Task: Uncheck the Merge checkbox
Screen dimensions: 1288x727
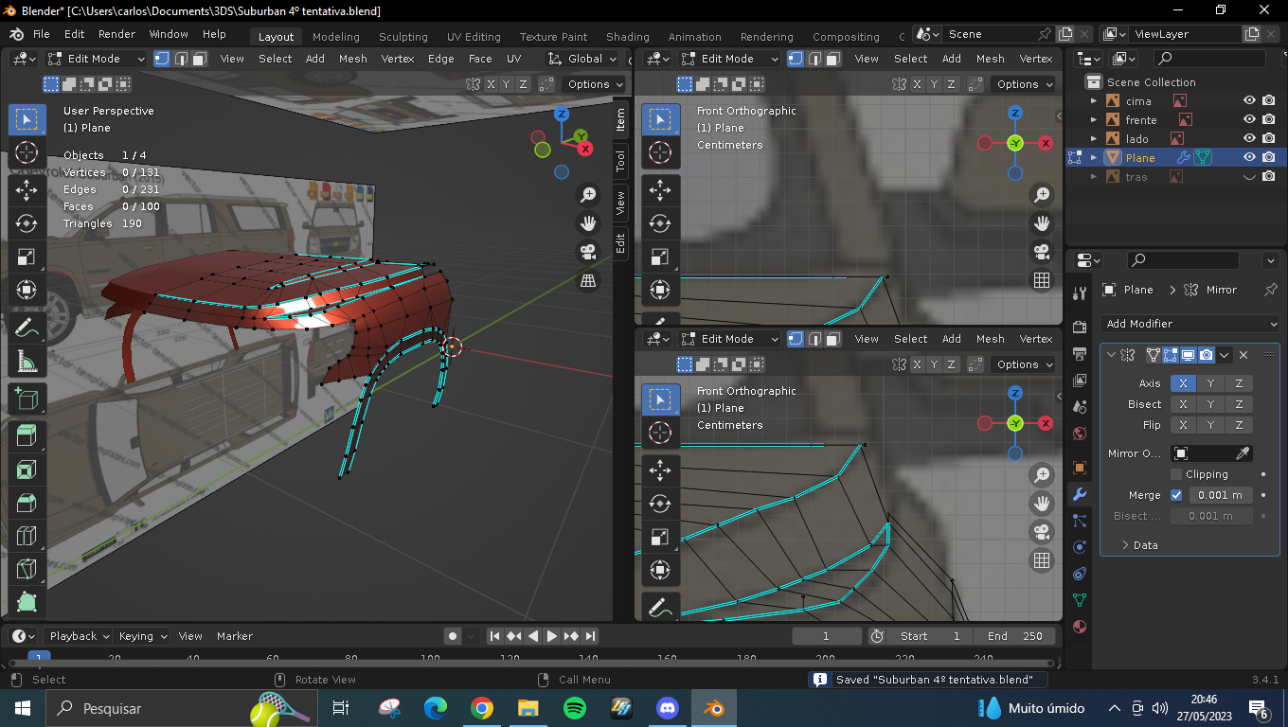Action: tap(1176, 495)
